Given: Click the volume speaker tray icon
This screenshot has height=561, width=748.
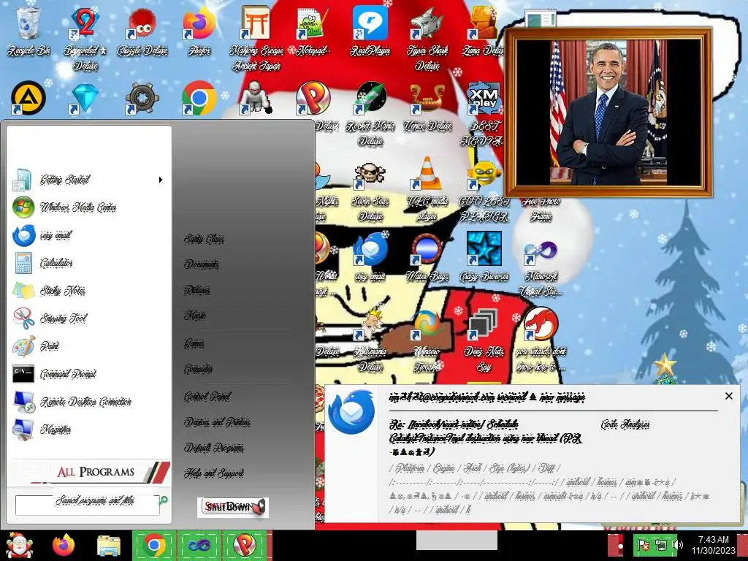Looking at the screenshot, I should coord(678,545).
